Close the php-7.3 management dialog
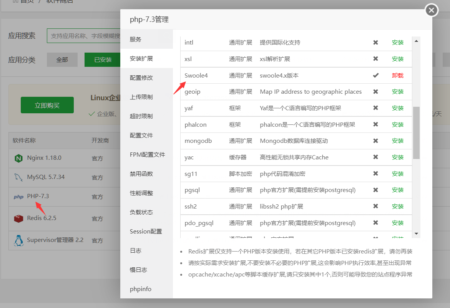 coord(431,10)
